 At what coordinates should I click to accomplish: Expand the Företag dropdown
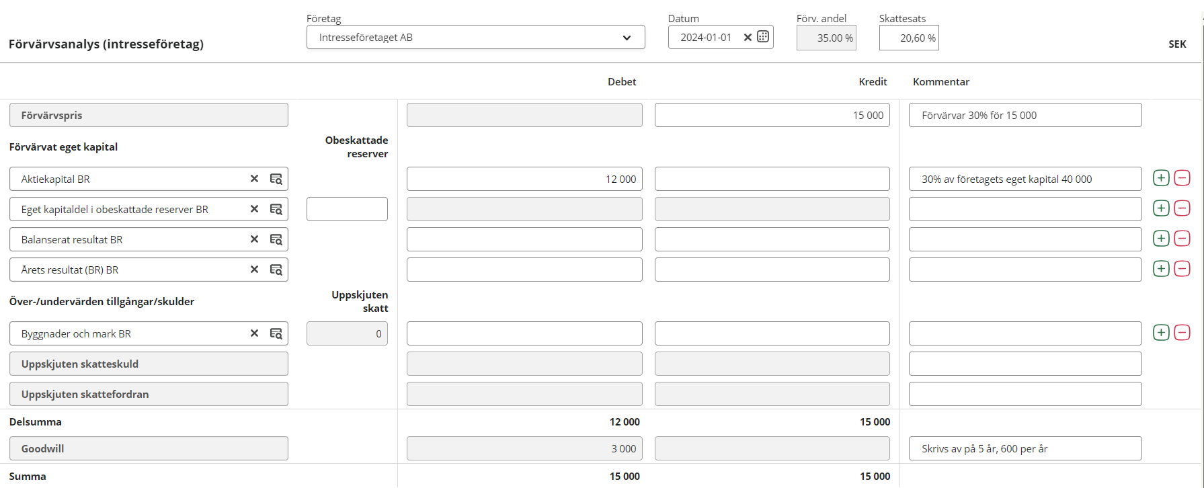[626, 38]
